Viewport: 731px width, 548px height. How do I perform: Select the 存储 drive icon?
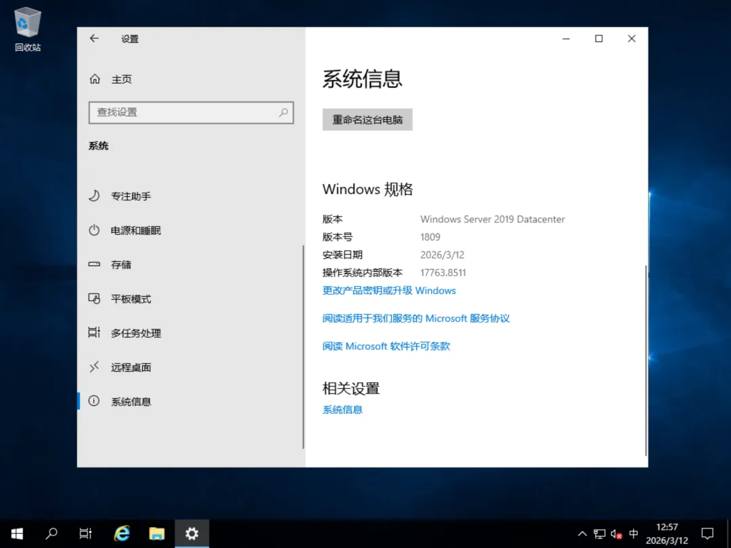94,265
